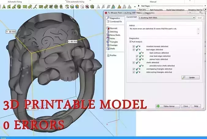Collapse the Part Pages panel arrow
Viewport: 207px width, 139px height.
[139, 6]
